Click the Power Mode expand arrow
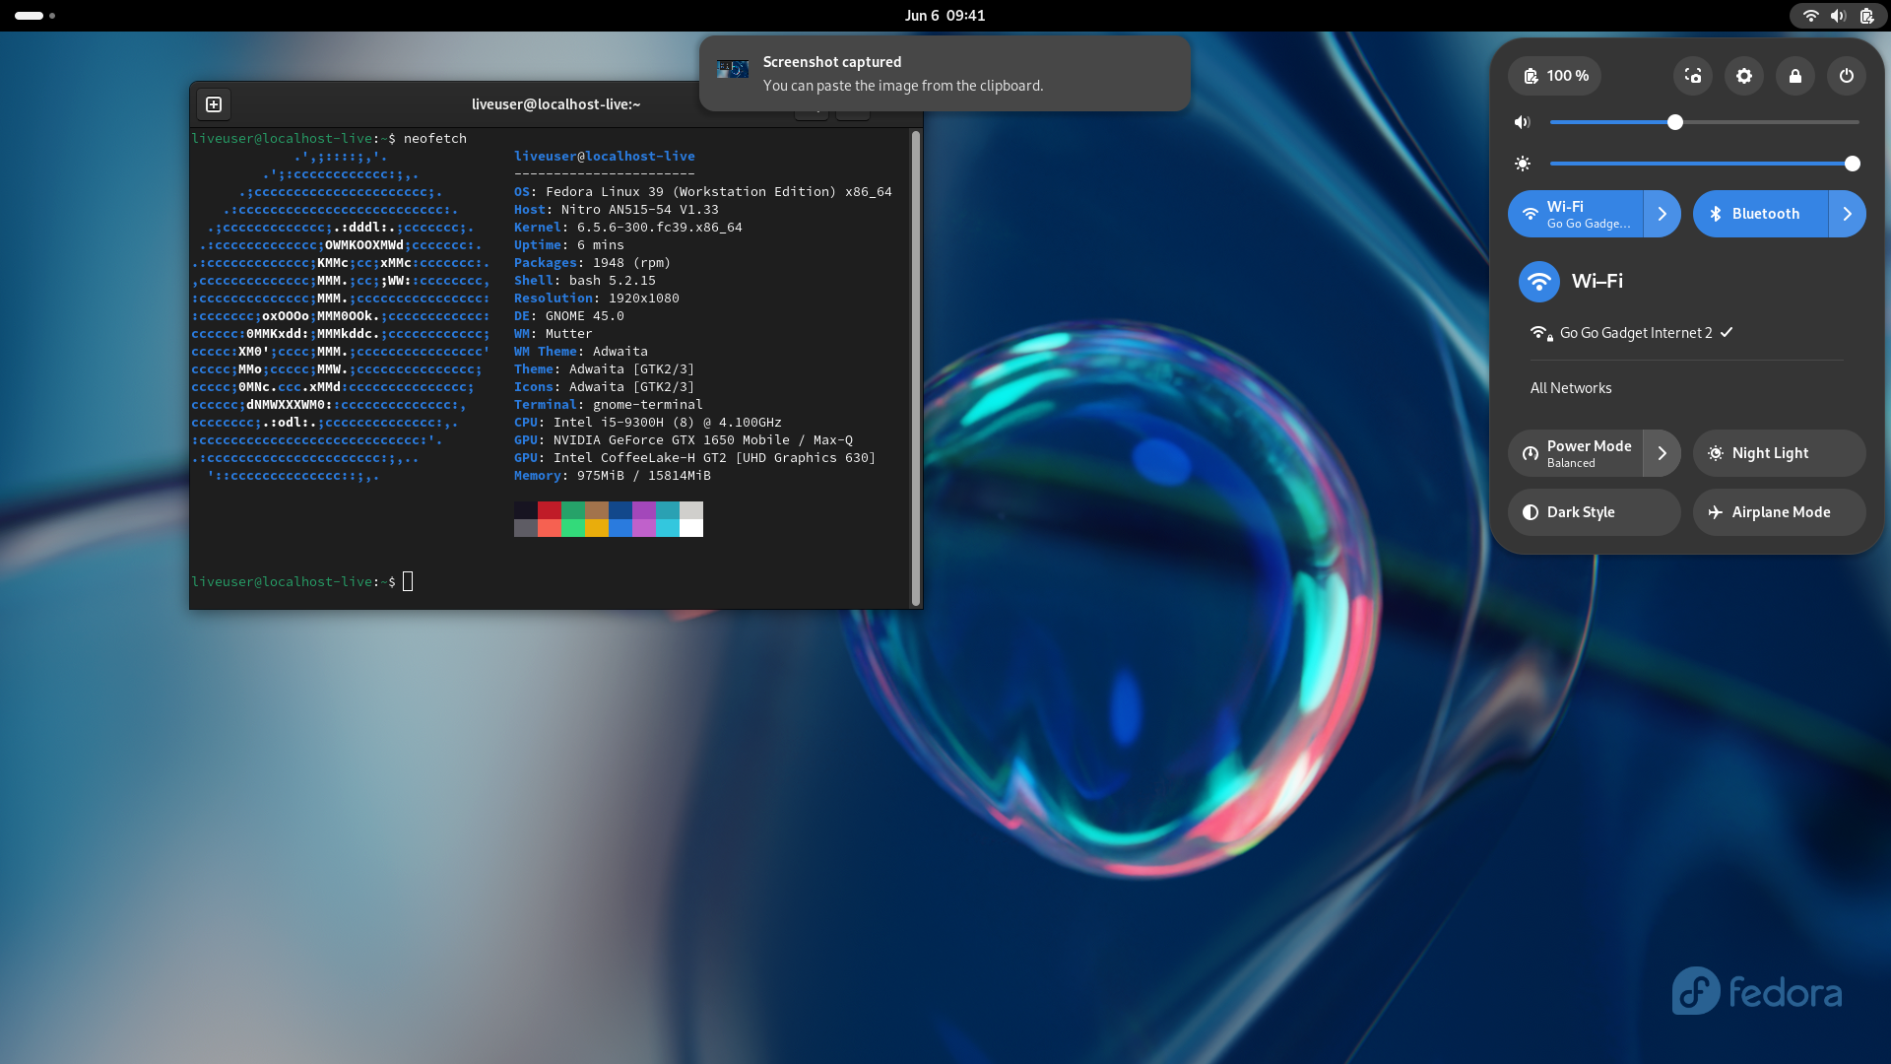 coord(1663,452)
